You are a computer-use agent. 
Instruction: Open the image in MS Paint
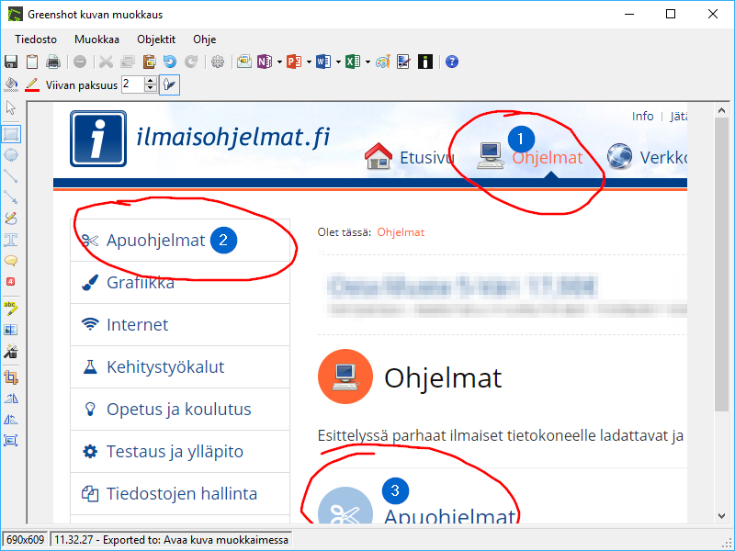click(x=382, y=62)
